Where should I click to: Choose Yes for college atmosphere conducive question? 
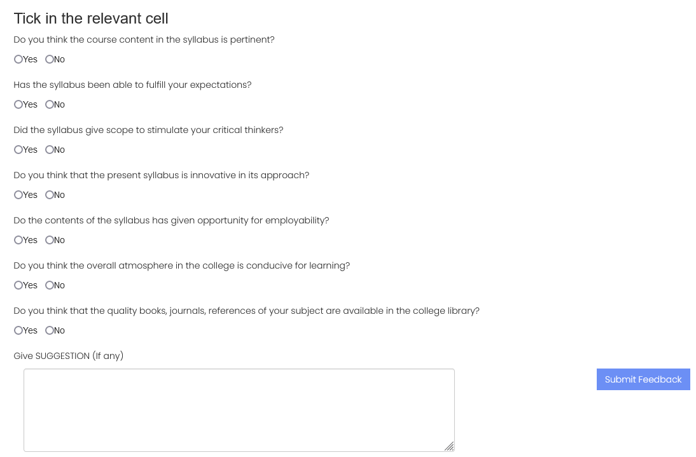[x=18, y=285]
